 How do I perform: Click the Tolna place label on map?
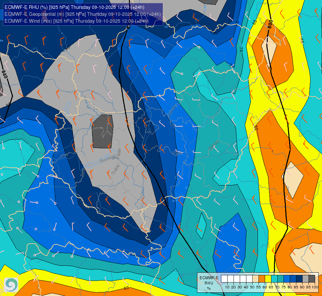point(115,170)
